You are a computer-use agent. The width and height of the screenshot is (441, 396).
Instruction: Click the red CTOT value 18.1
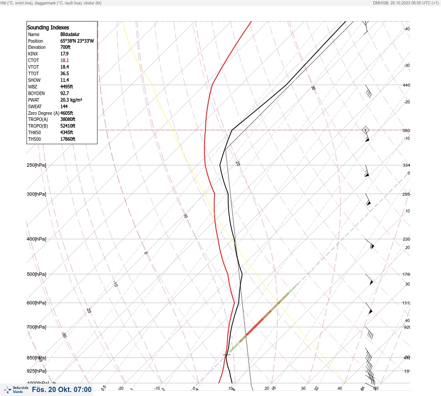point(64,60)
